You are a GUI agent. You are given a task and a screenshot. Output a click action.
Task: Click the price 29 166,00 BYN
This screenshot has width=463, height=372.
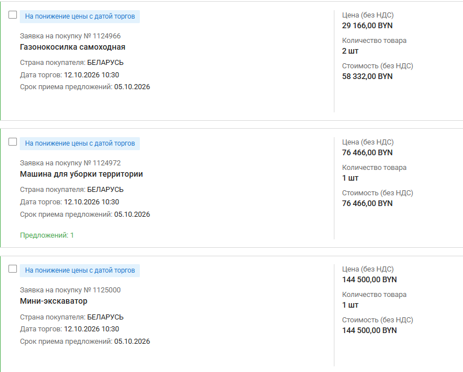367,26
